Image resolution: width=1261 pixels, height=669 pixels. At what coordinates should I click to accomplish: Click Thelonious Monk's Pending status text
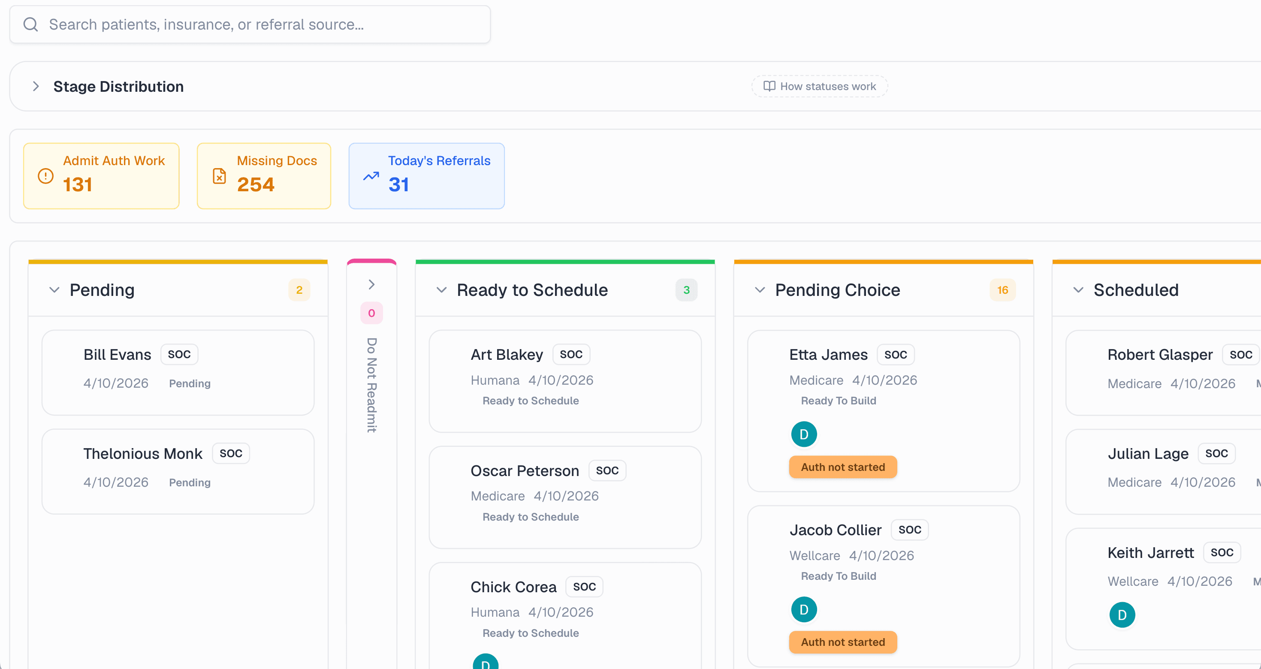190,482
